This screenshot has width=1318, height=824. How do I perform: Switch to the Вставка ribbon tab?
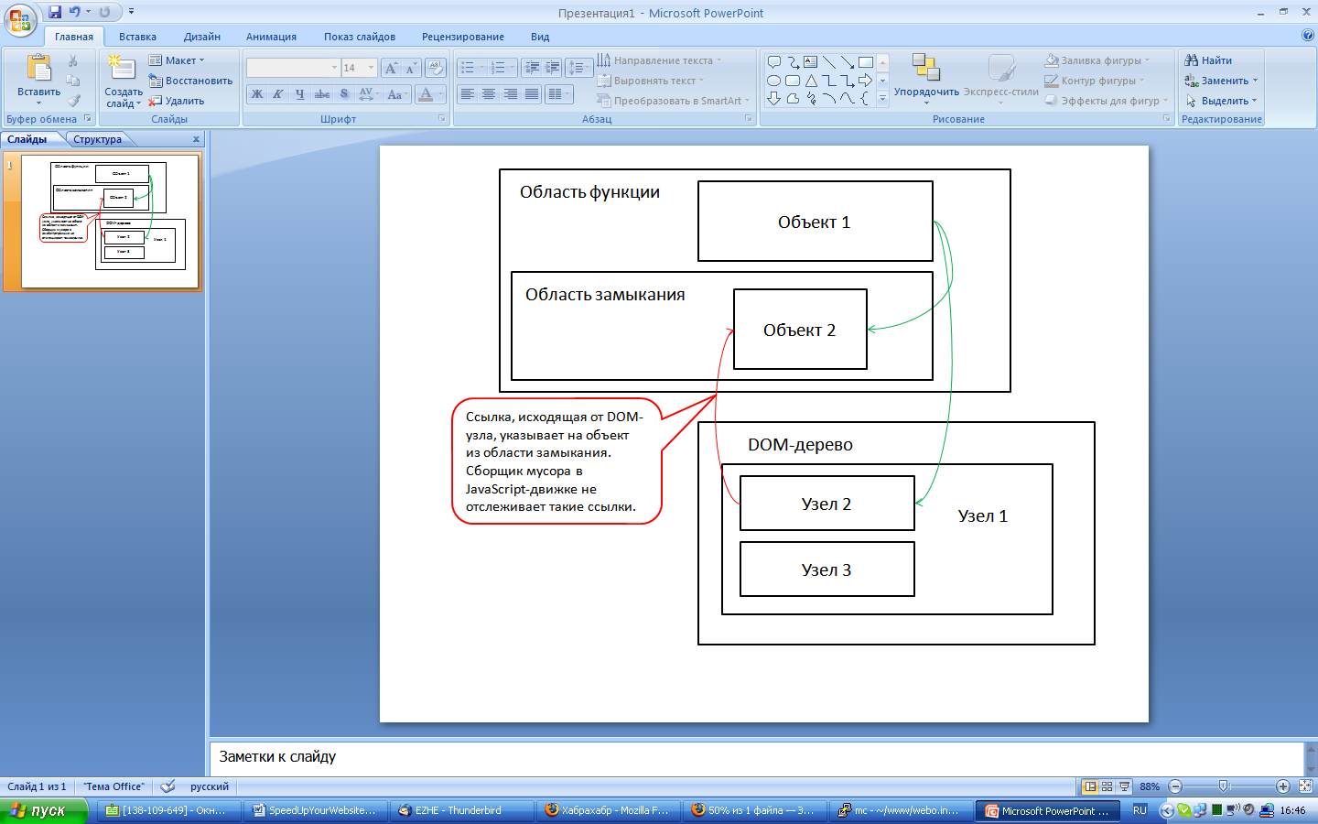coord(137,37)
